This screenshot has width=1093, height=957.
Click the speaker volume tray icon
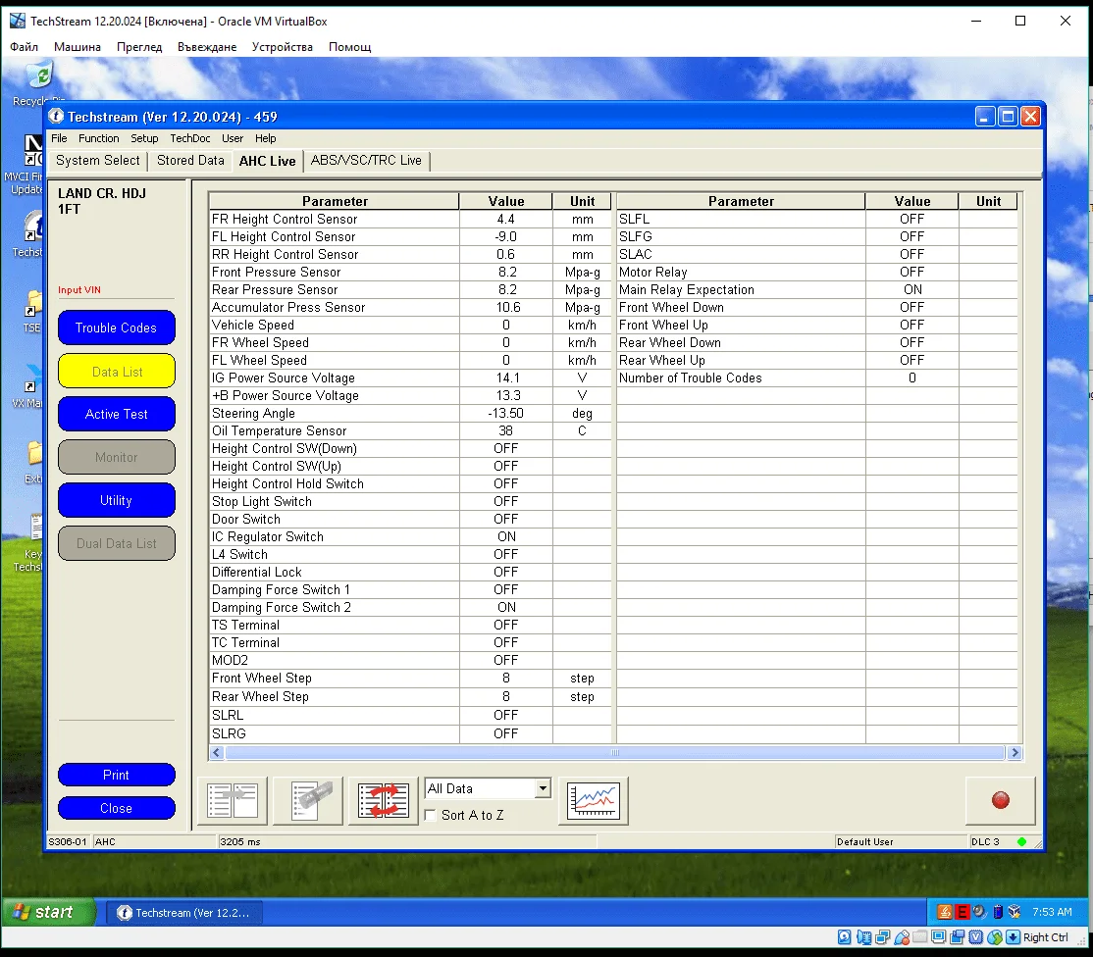[980, 912]
